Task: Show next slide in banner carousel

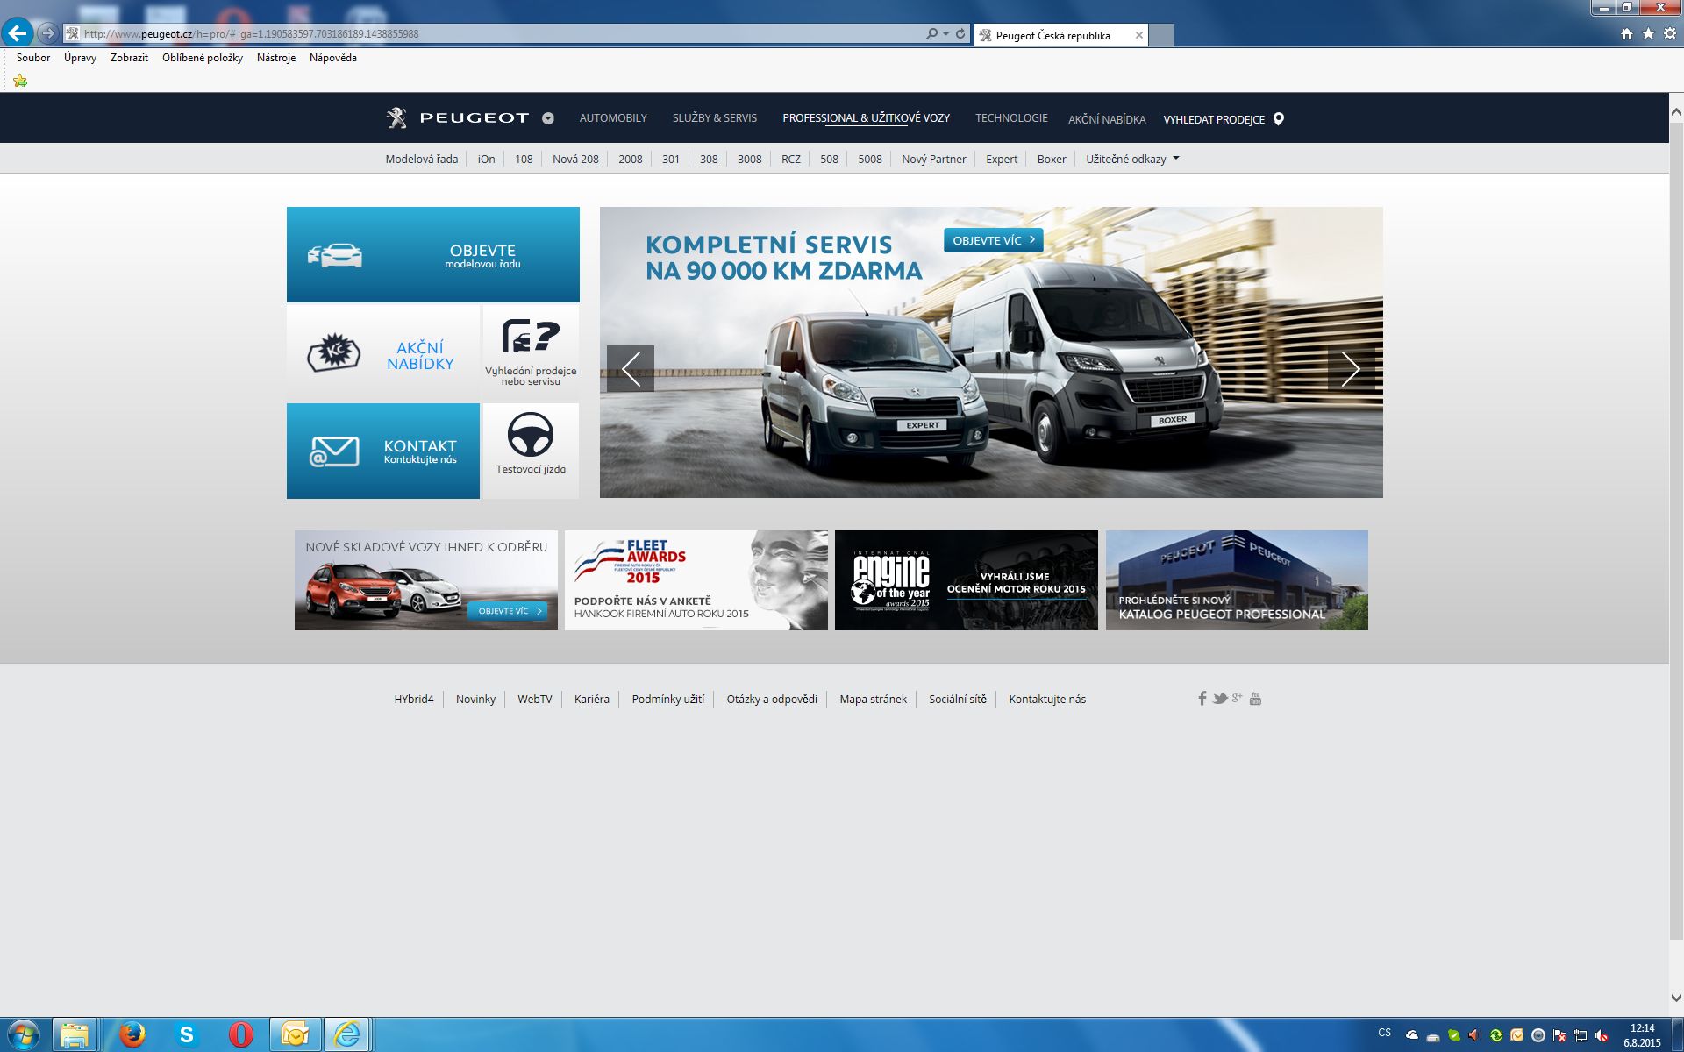Action: (1352, 368)
